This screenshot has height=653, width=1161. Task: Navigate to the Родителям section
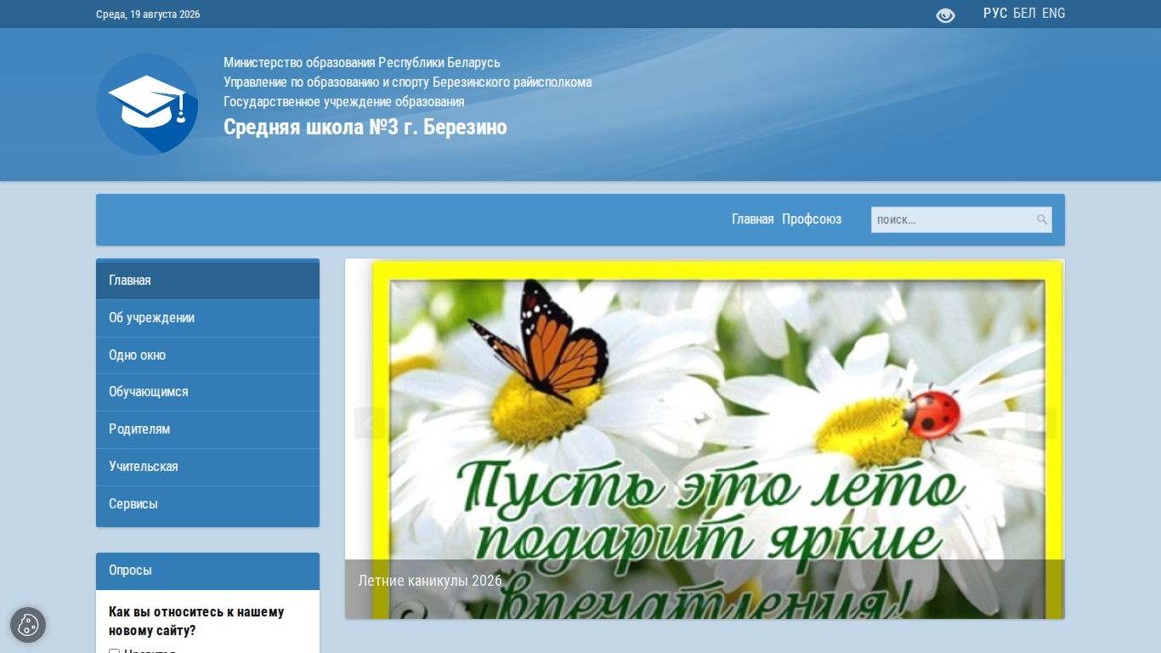[207, 429]
